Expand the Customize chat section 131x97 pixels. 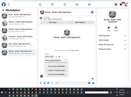click(112, 36)
